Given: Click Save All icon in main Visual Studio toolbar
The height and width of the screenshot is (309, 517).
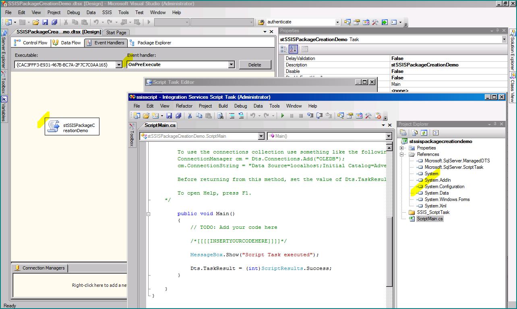Looking at the screenshot, I should (54, 22).
